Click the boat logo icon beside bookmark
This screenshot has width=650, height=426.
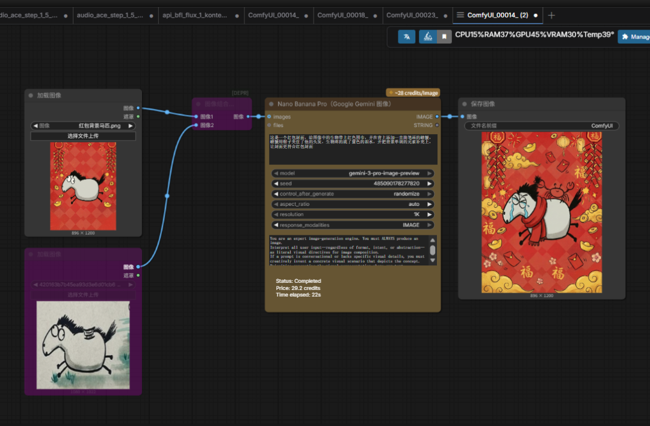click(427, 37)
